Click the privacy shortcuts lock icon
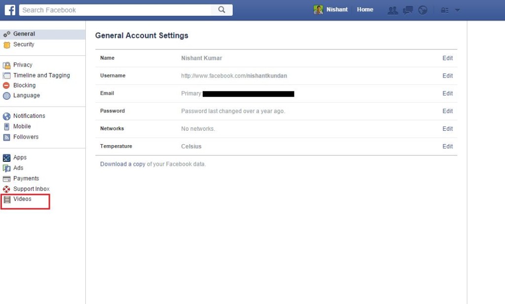Image resolution: width=505 pixels, height=304 pixels. pos(445,10)
